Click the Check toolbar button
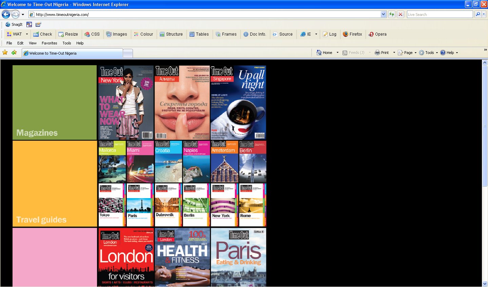This screenshot has height=287, width=488. point(43,34)
